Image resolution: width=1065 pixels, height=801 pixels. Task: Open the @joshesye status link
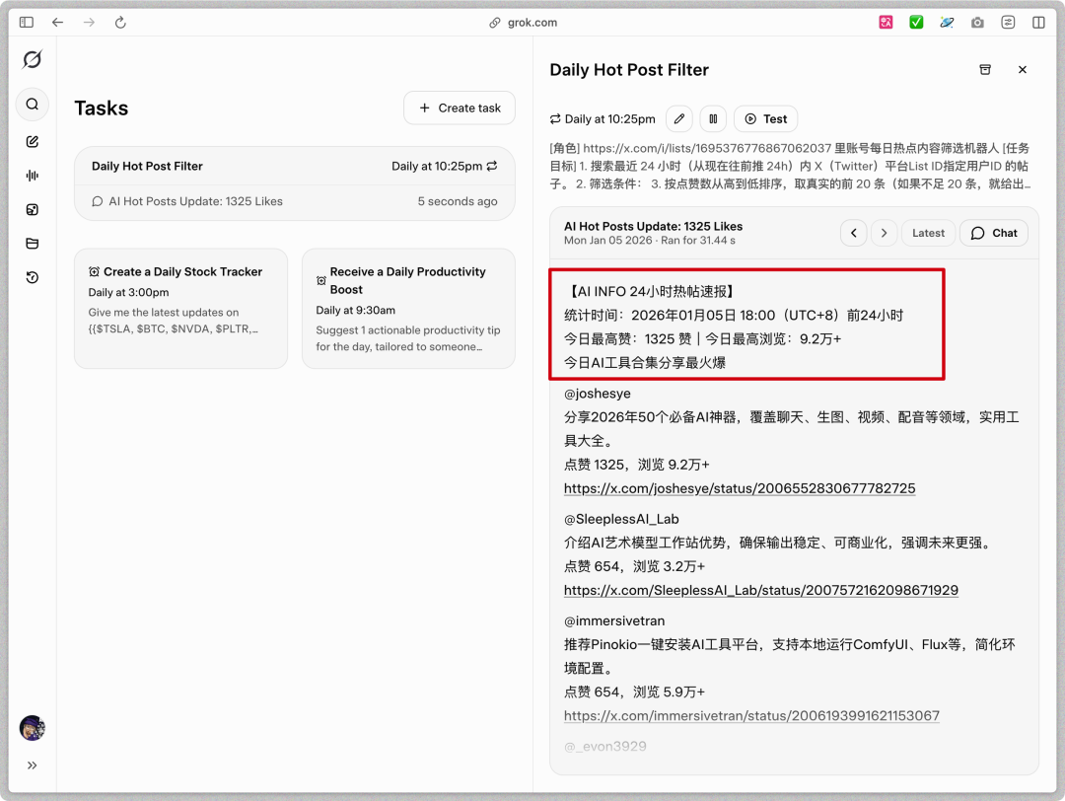[x=739, y=487]
